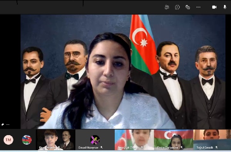This screenshot has width=231, height=152.
Task: Select Elmira Qurbanova's video tile
Action: [174, 140]
